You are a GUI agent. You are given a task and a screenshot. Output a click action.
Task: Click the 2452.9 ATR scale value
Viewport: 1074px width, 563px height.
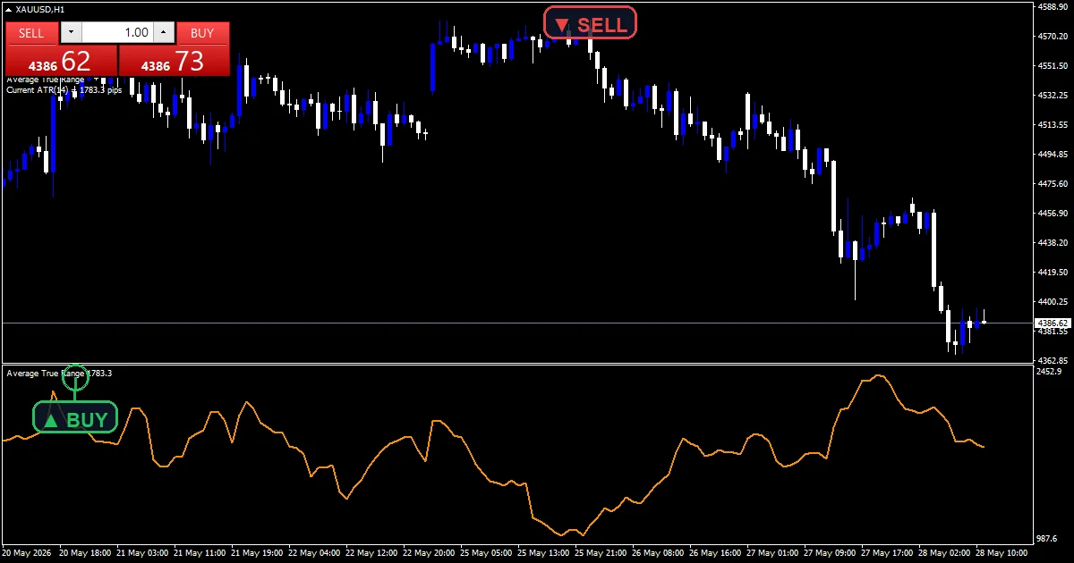(1049, 371)
